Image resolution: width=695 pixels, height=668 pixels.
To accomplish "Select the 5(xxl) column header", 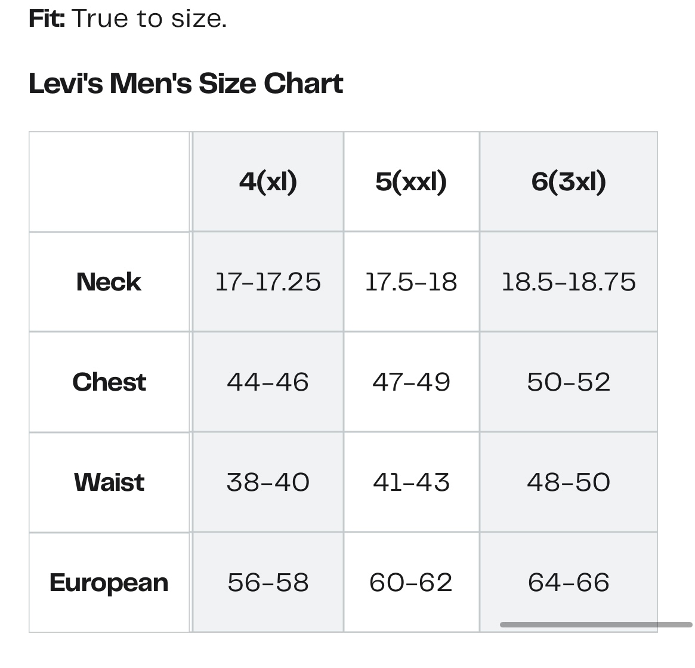I will (411, 182).
